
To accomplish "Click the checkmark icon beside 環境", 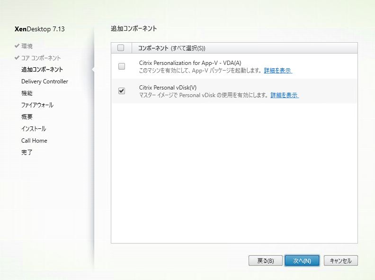I will click(x=17, y=45).
